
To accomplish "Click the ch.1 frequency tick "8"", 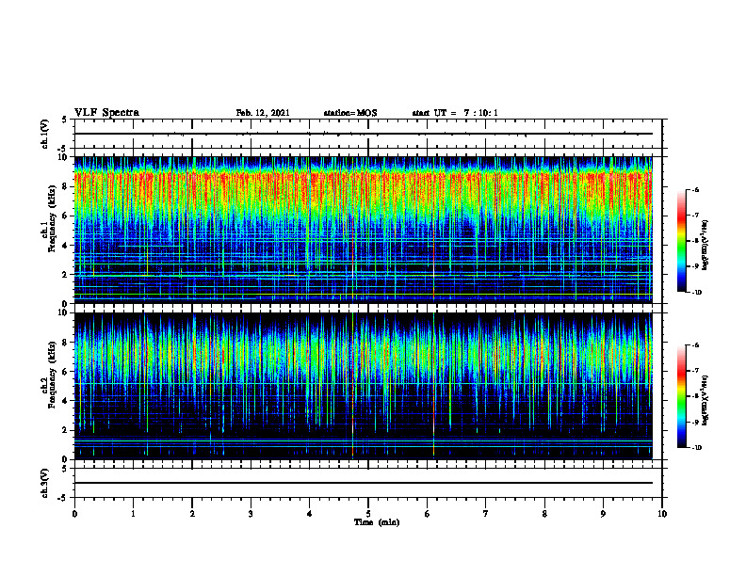I will pyautogui.click(x=66, y=186).
